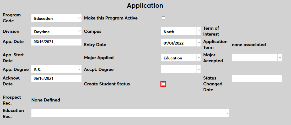This screenshot has width=291, height=125.
Task: Click the 'Prospect Rec.' label
Action: coord(12,100)
